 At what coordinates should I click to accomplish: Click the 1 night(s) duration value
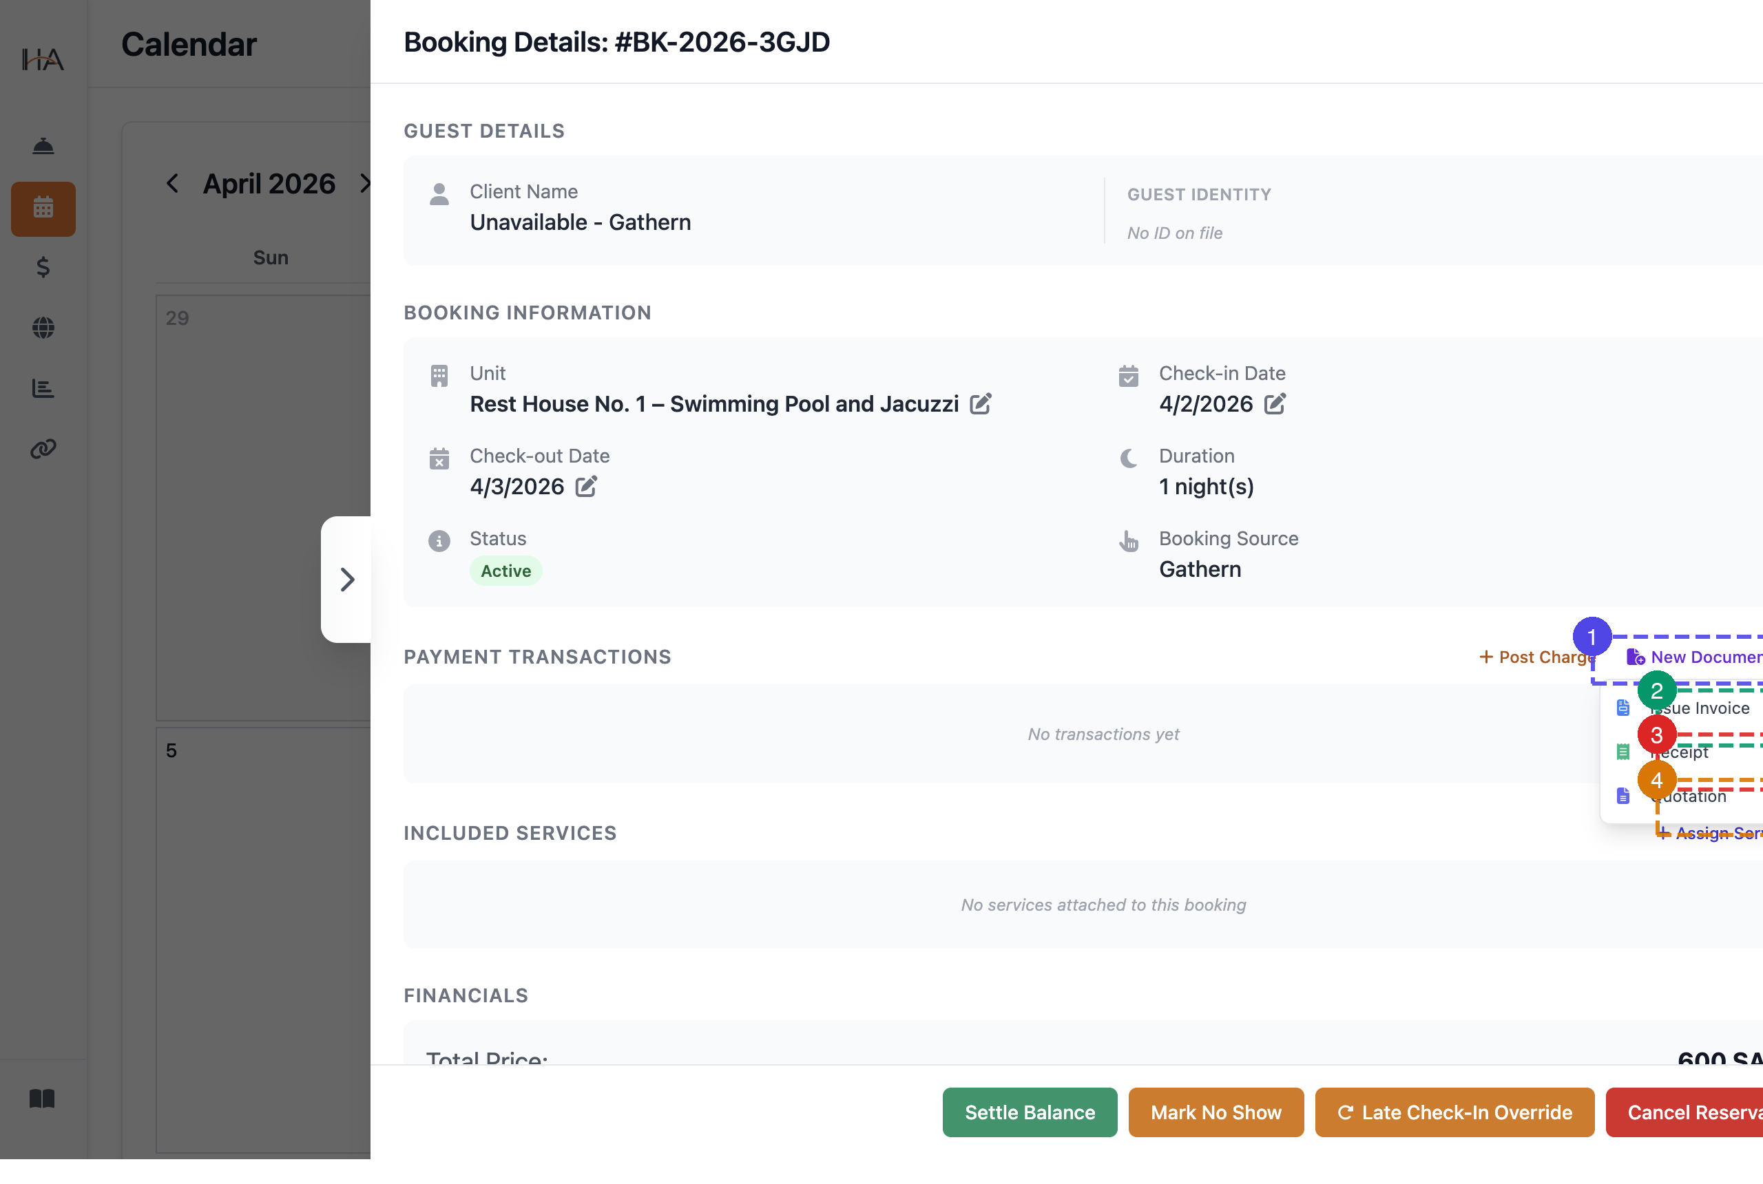pos(1207,486)
